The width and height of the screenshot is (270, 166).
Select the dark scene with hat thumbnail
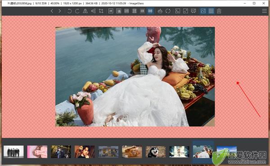point(61,152)
